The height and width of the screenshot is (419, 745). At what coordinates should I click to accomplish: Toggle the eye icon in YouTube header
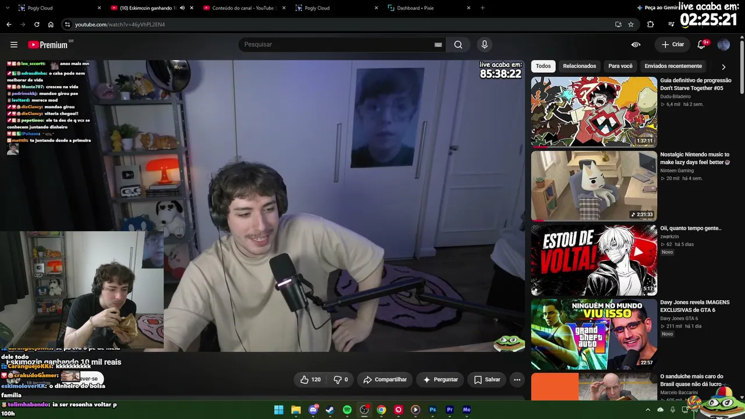tap(636, 45)
